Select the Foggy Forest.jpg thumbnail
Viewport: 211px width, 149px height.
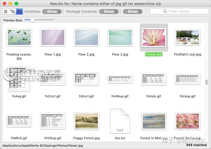[x=86, y=121]
